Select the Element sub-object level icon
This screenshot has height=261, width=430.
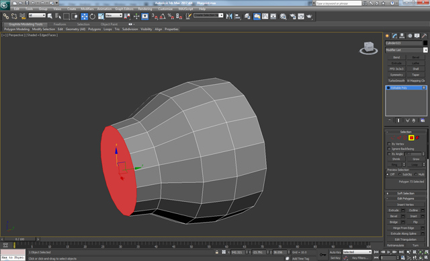[417, 138]
